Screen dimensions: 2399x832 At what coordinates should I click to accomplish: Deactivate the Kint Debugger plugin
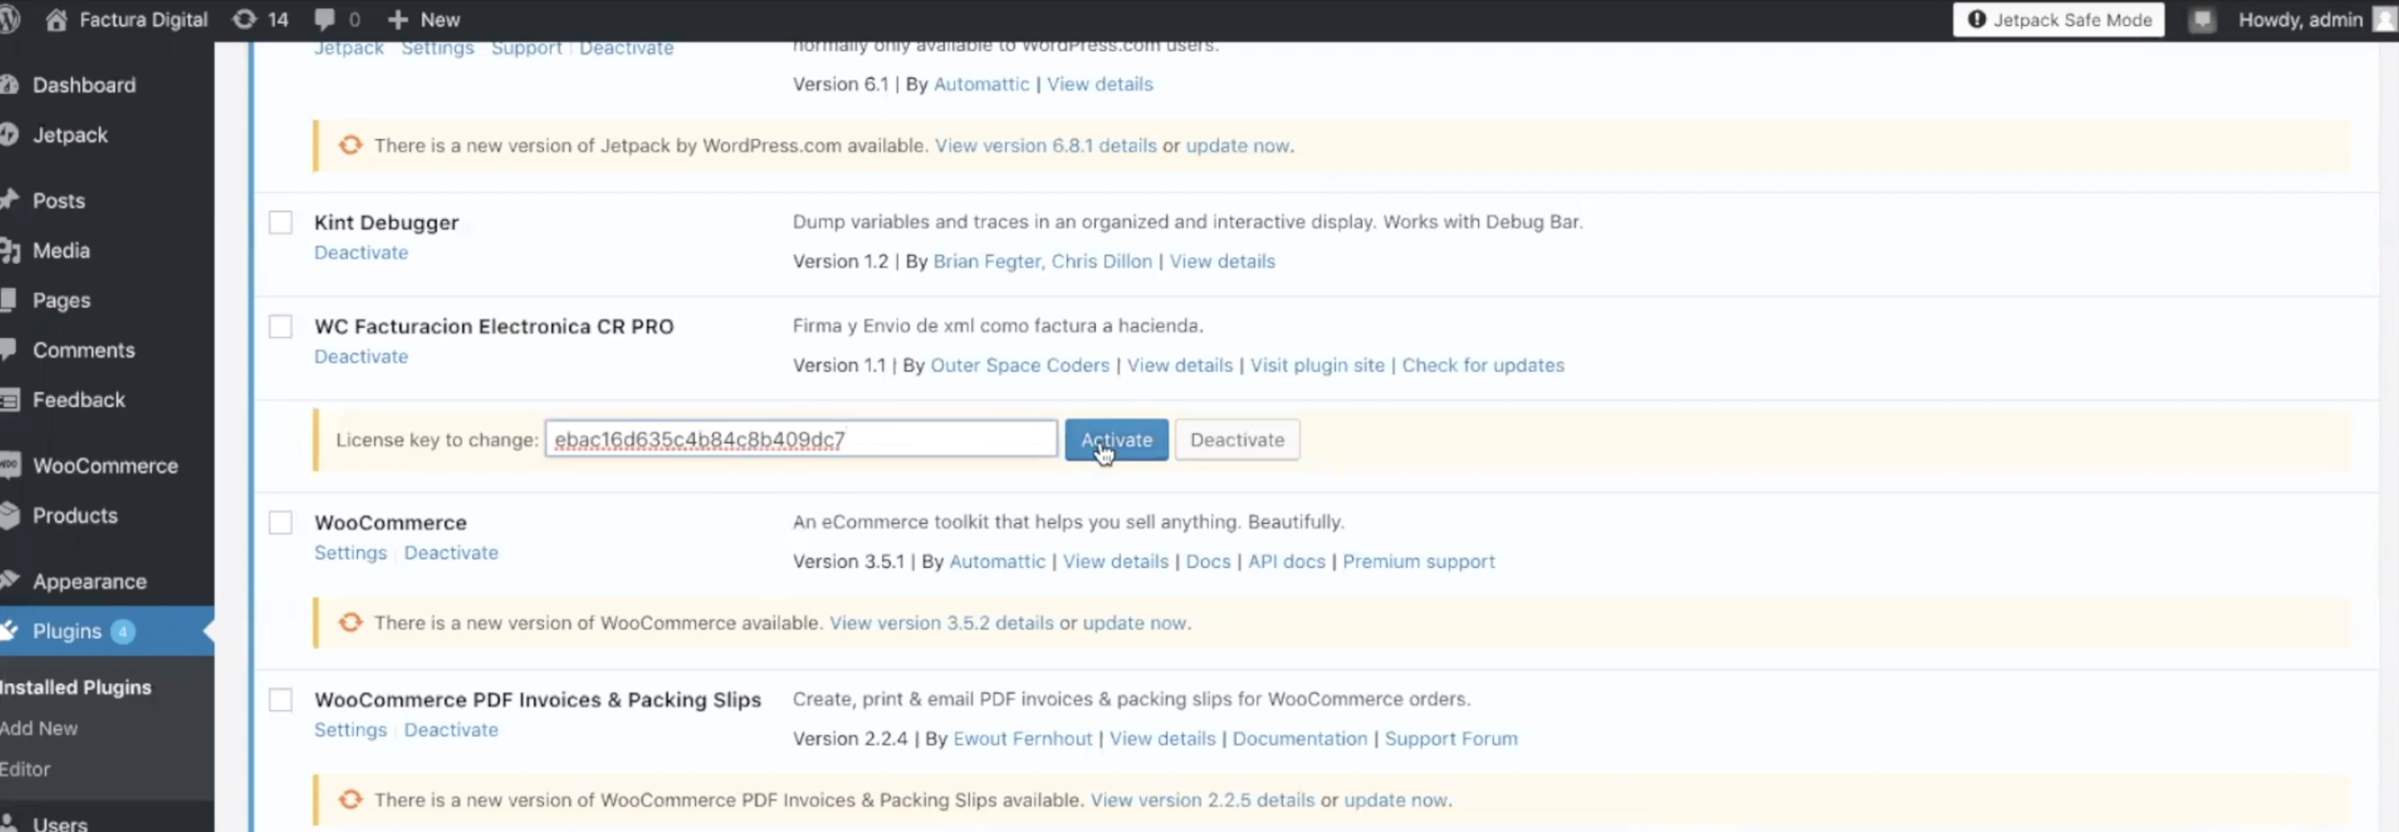pyautogui.click(x=361, y=252)
